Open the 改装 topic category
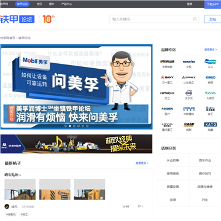This screenshot has height=221, width=221. 173,200
